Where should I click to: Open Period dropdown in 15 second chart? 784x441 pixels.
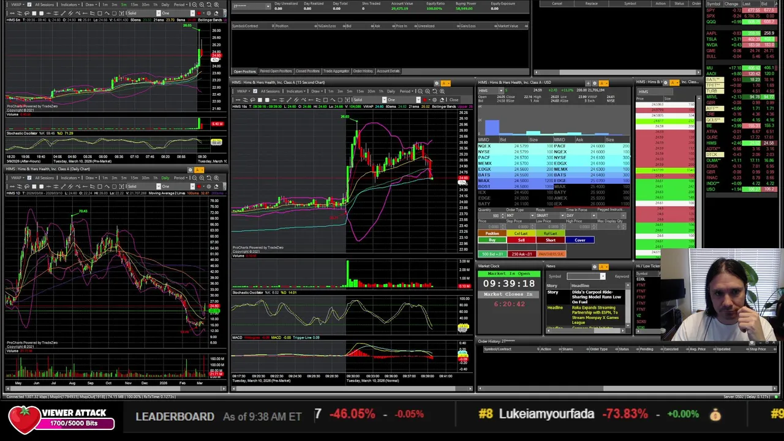tap(406, 91)
